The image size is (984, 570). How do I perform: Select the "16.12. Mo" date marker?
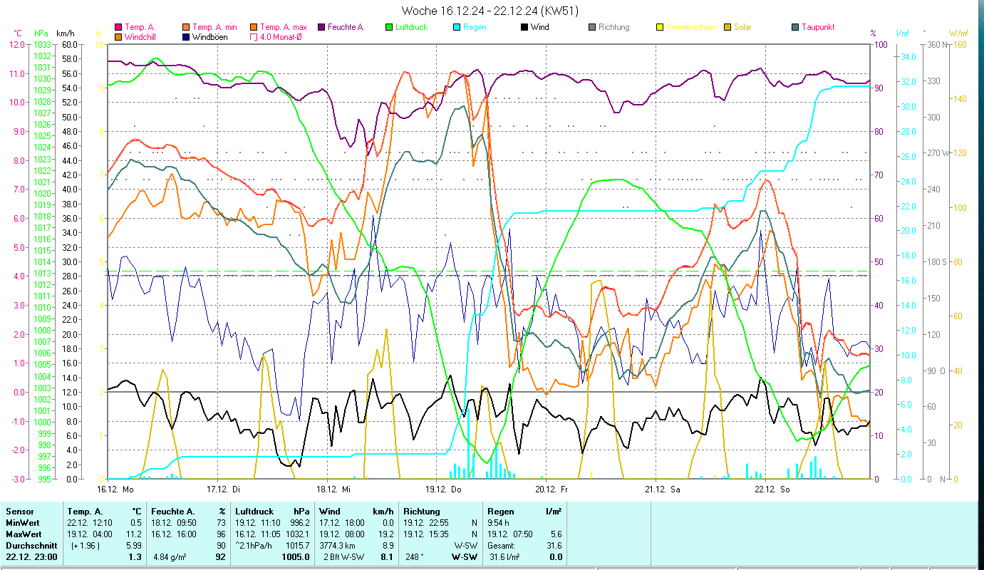coord(115,489)
